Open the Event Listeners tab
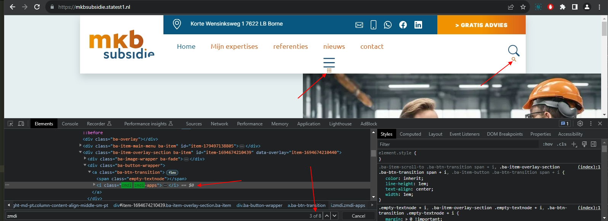 coord(465,134)
